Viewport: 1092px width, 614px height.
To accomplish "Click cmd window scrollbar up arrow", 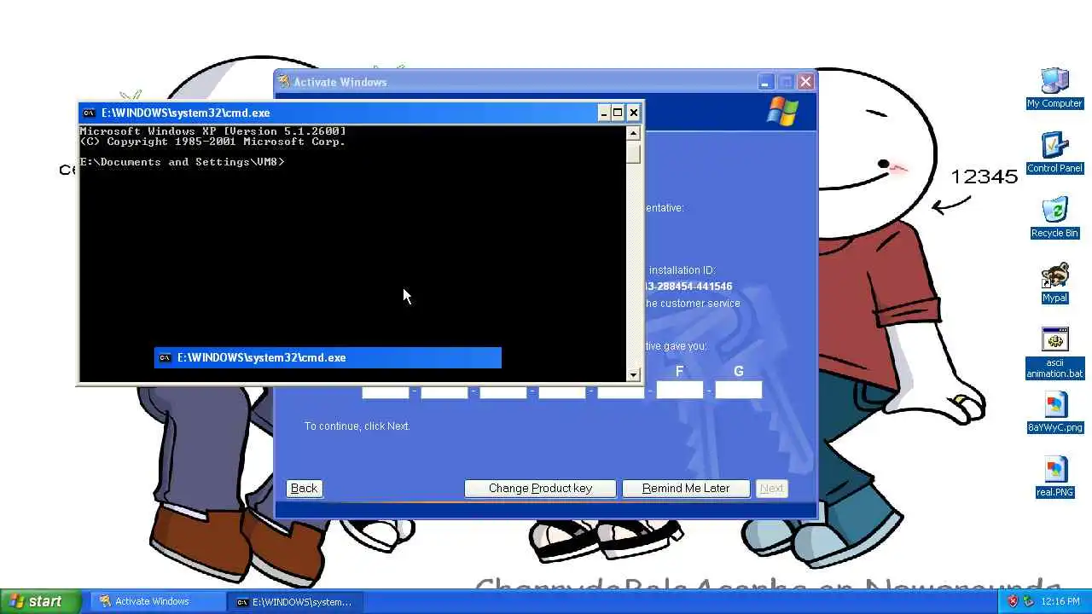I will click(x=633, y=132).
